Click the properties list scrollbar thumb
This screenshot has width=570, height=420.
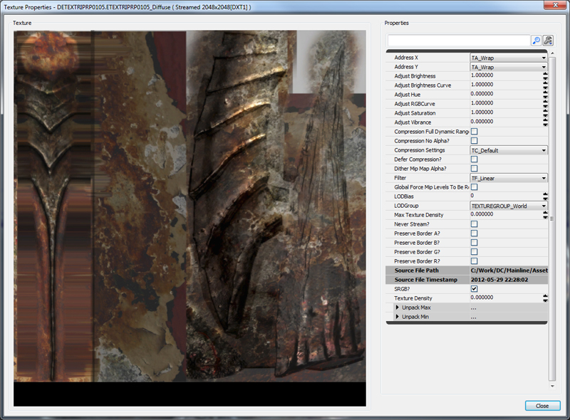click(x=553, y=219)
